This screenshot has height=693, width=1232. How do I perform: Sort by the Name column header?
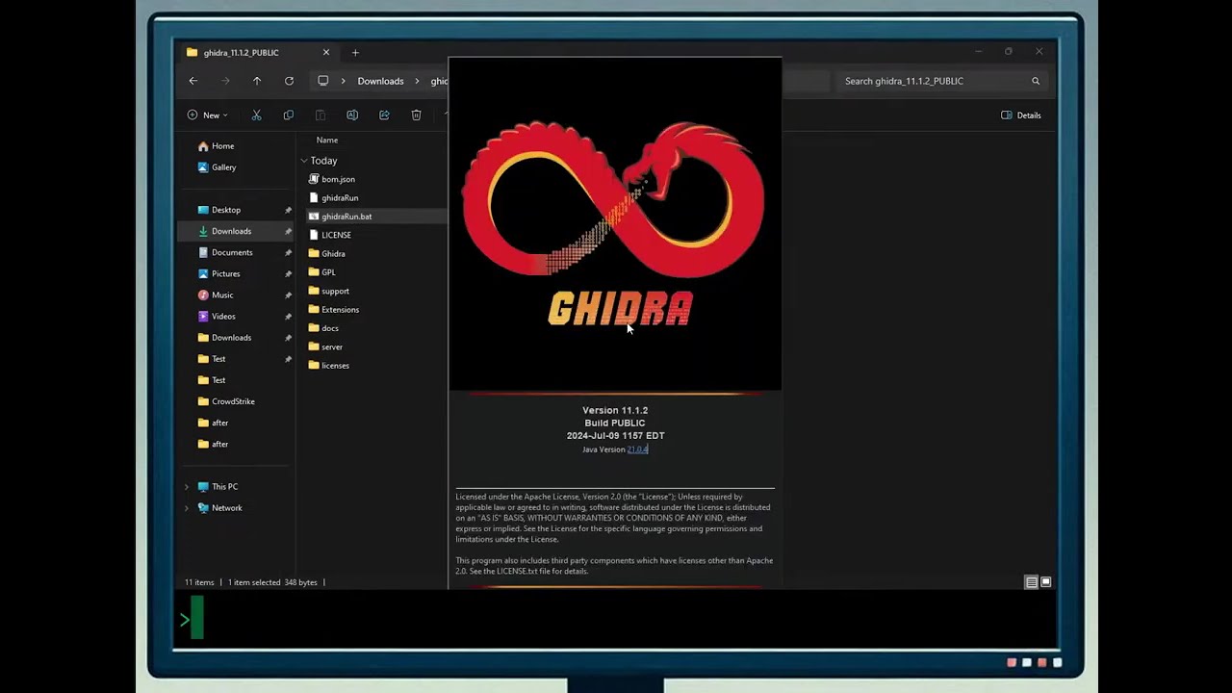coord(327,141)
